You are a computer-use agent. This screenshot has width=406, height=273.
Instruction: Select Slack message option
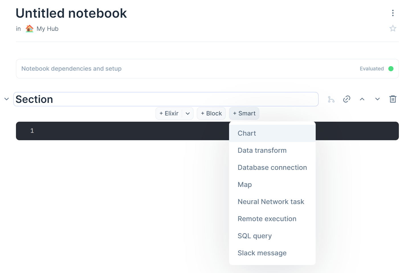tap(272, 253)
